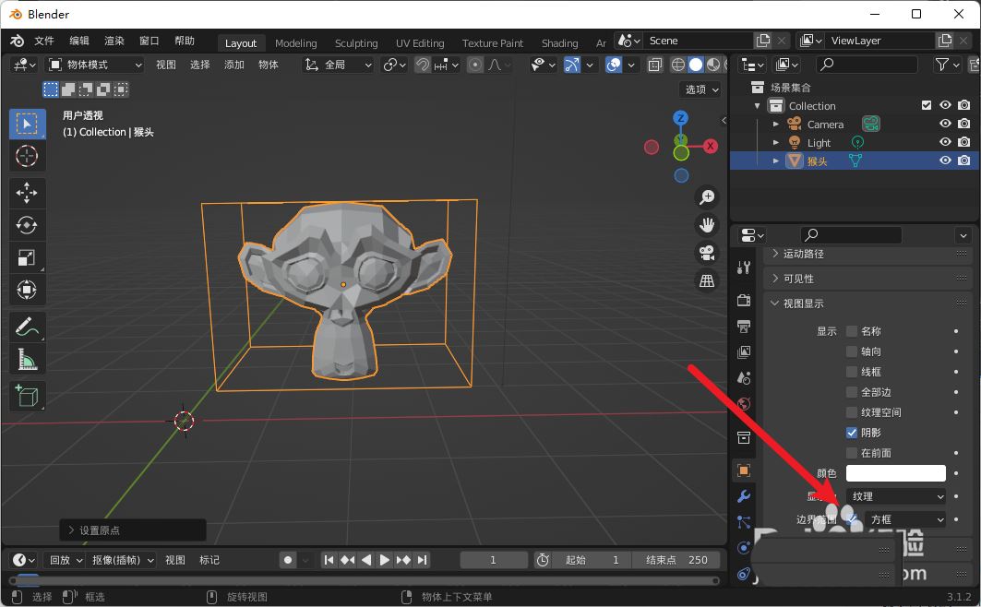Viewport: 981px width, 607px height.
Task: Click the 选项 popover in the viewport
Action: [699, 89]
